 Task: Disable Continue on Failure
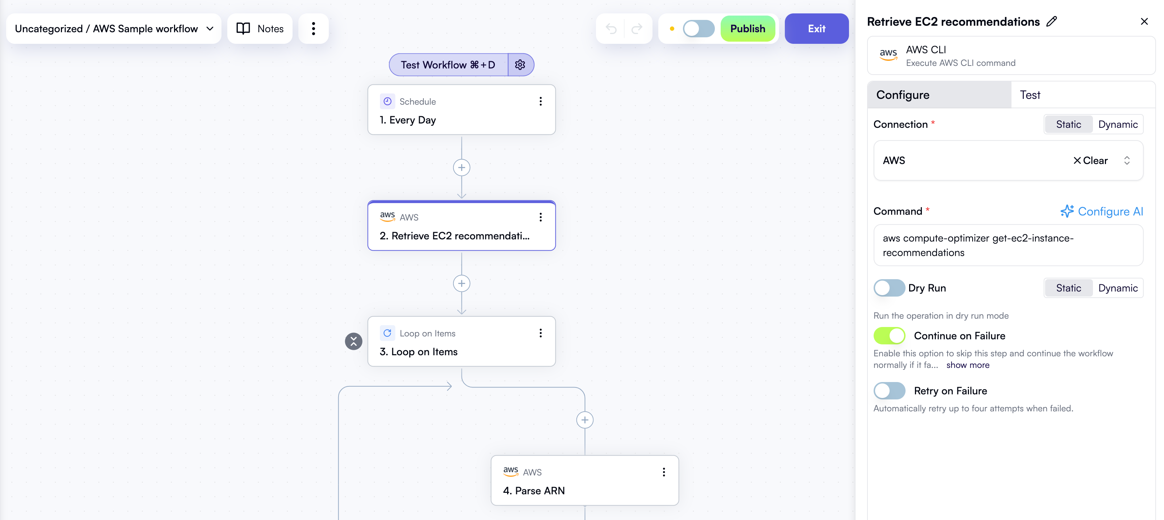click(890, 335)
